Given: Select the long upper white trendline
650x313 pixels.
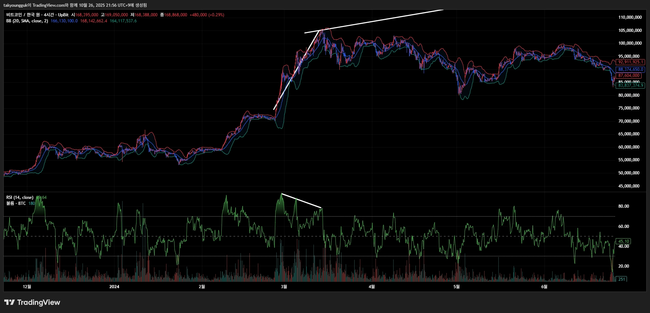Looking at the screenshot, I should pyautogui.click(x=374, y=21).
